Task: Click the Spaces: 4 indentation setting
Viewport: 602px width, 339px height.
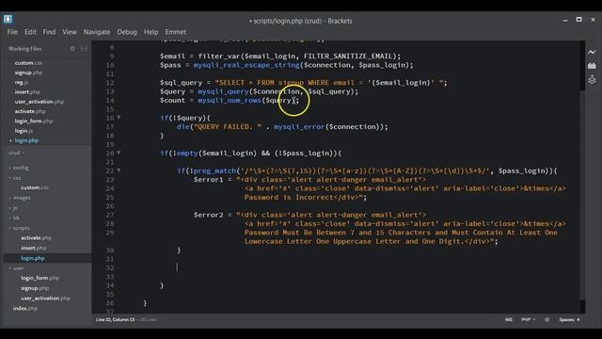Action: tap(569, 319)
